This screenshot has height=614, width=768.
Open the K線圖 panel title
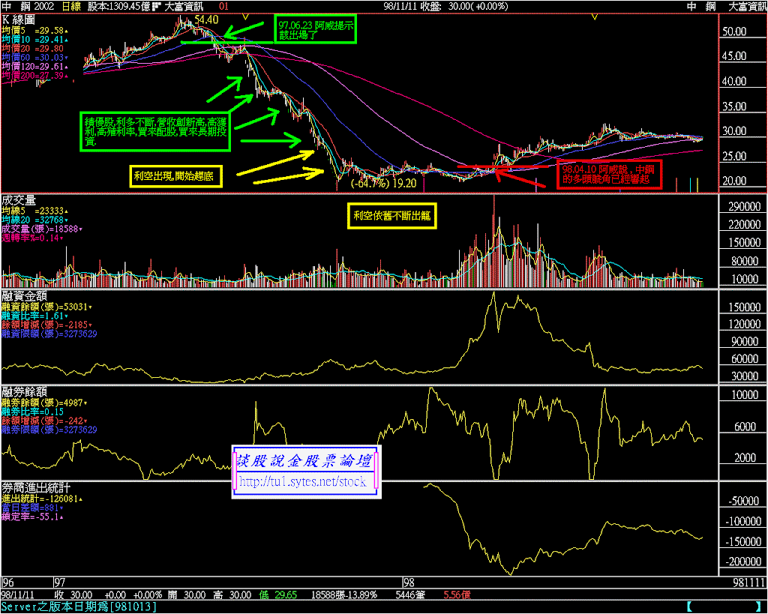(x=18, y=20)
